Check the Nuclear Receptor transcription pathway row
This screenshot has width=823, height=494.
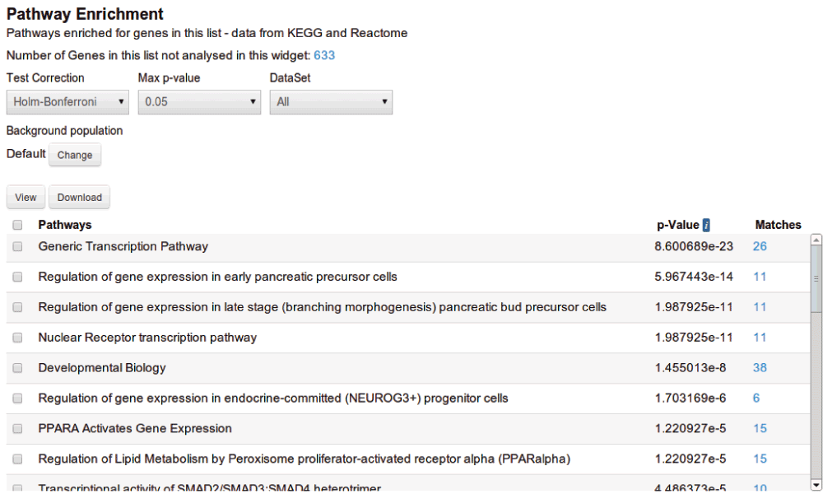click(17, 338)
